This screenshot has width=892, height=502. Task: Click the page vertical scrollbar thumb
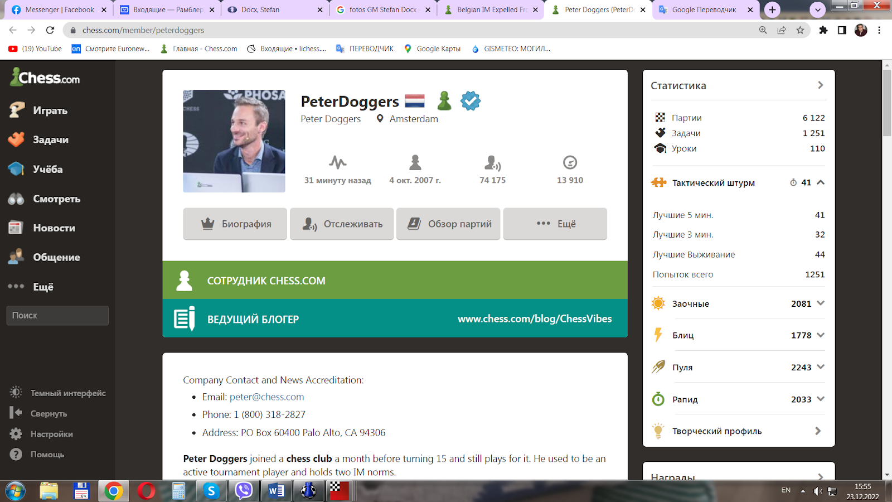[x=887, y=103]
